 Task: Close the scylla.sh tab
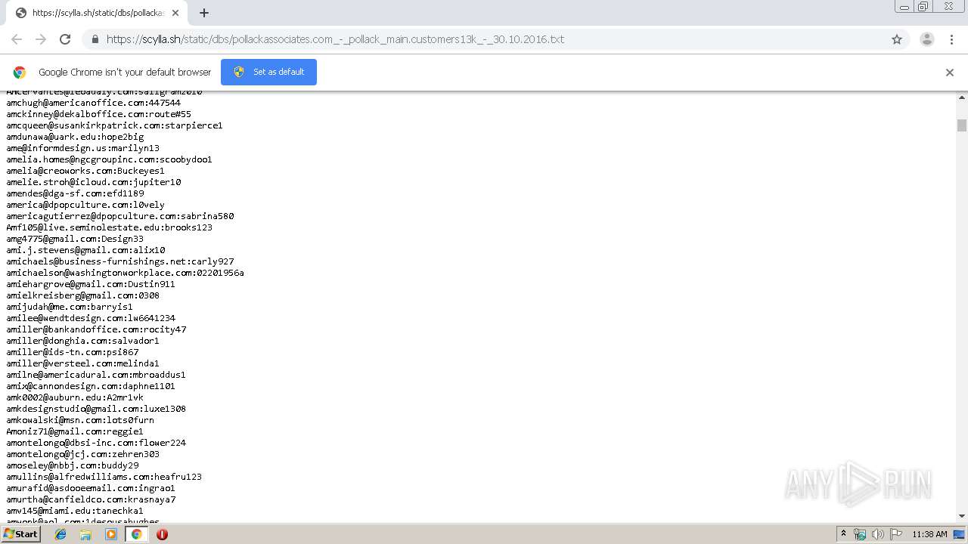[x=175, y=13]
